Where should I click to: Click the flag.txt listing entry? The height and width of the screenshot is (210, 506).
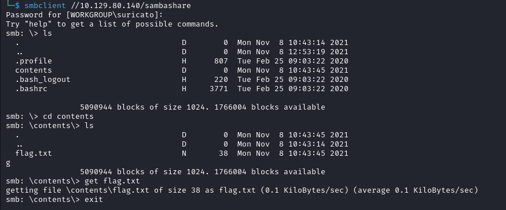point(34,153)
